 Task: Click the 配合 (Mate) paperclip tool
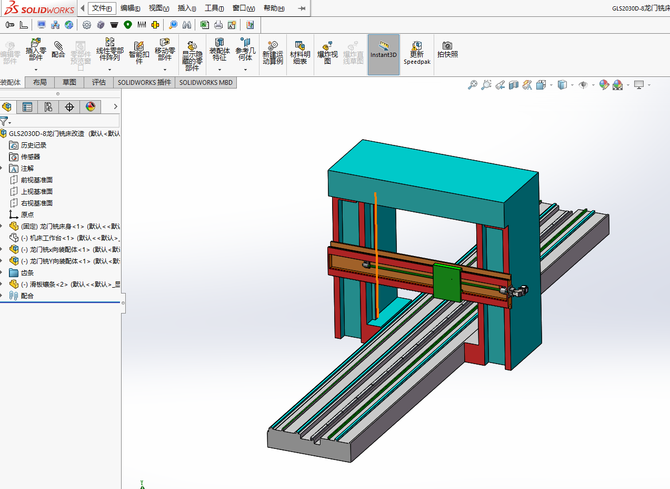[x=58, y=51]
